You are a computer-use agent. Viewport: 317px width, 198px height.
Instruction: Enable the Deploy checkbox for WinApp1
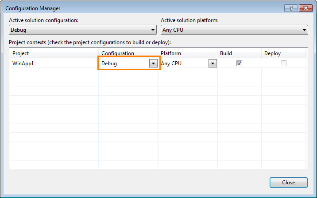tap(283, 63)
